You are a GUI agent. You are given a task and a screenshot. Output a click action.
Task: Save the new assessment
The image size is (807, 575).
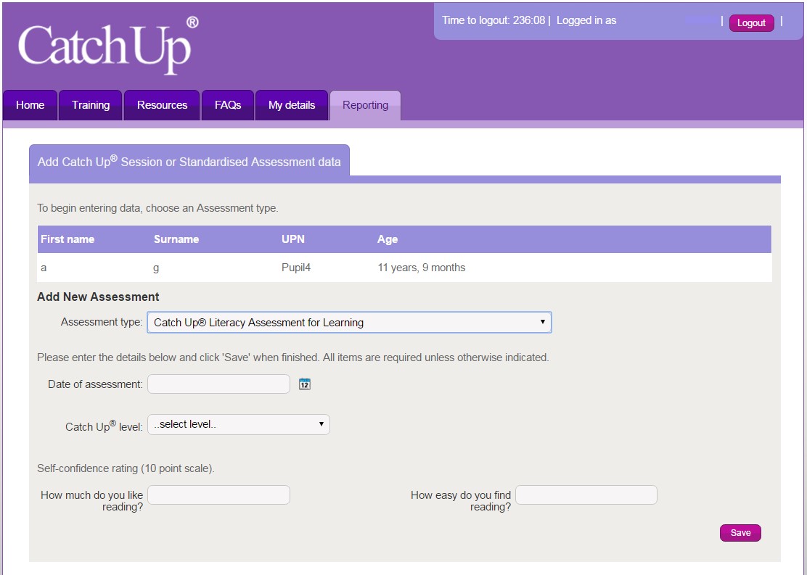(x=740, y=533)
